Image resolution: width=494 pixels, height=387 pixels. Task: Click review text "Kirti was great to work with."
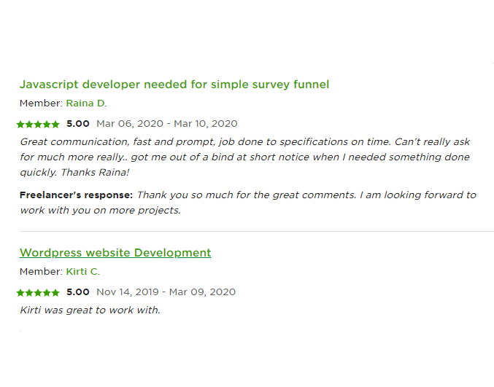(x=90, y=310)
